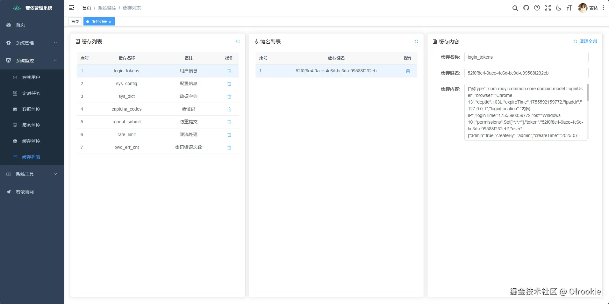
Task: Close the 缓存列表 tab
Action: click(x=110, y=22)
